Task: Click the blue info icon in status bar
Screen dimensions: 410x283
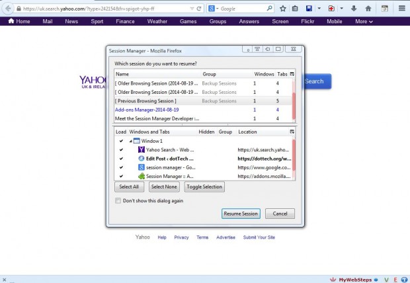Action: (404, 280)
